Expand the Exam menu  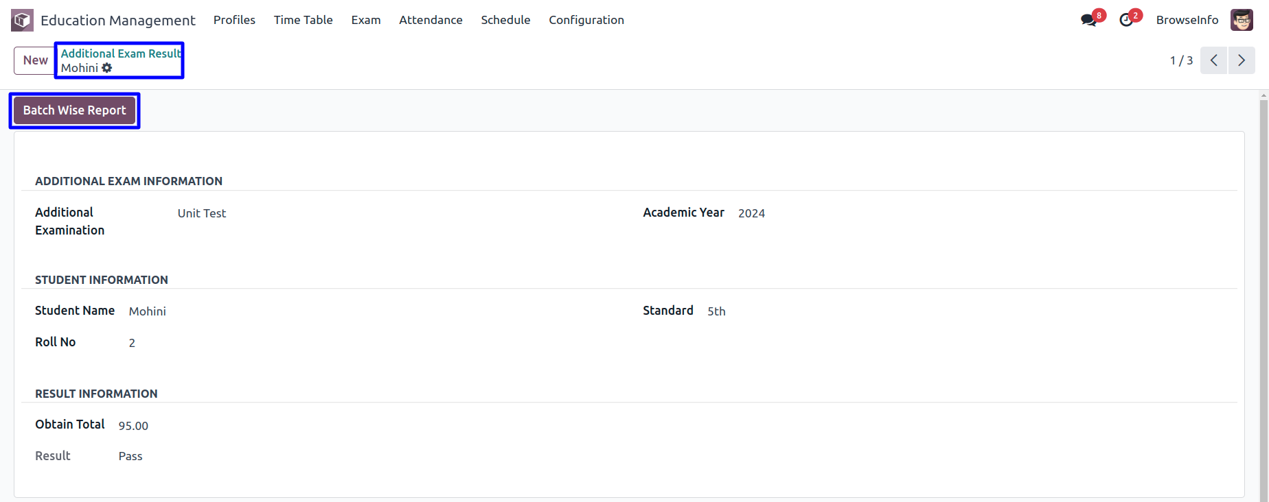366,20
